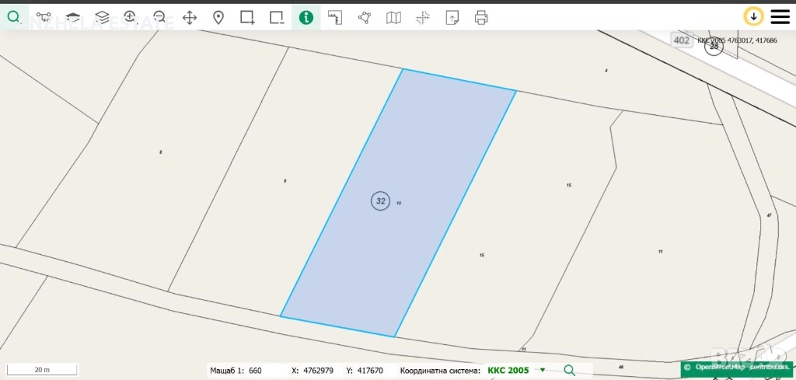796x380 pixels.
Task: Open the folded map icon
Action: point(394,17)
